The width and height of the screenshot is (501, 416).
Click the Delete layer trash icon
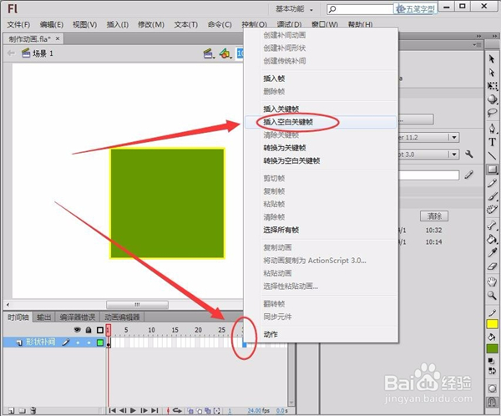(x=33, y=410)
